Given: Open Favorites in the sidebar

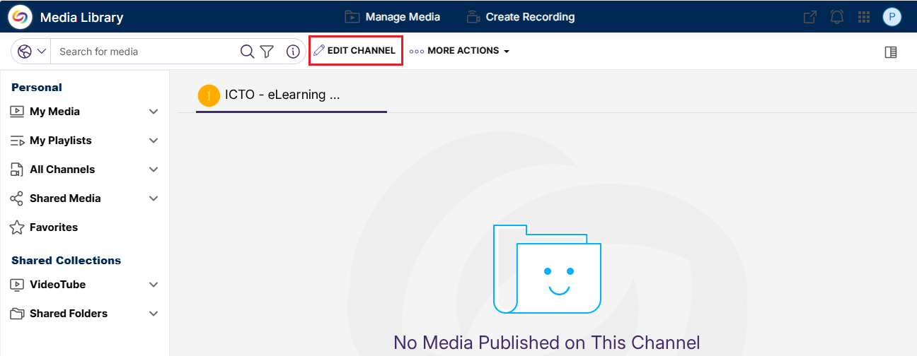Looking at the screenshot, I should coord(54,227).
